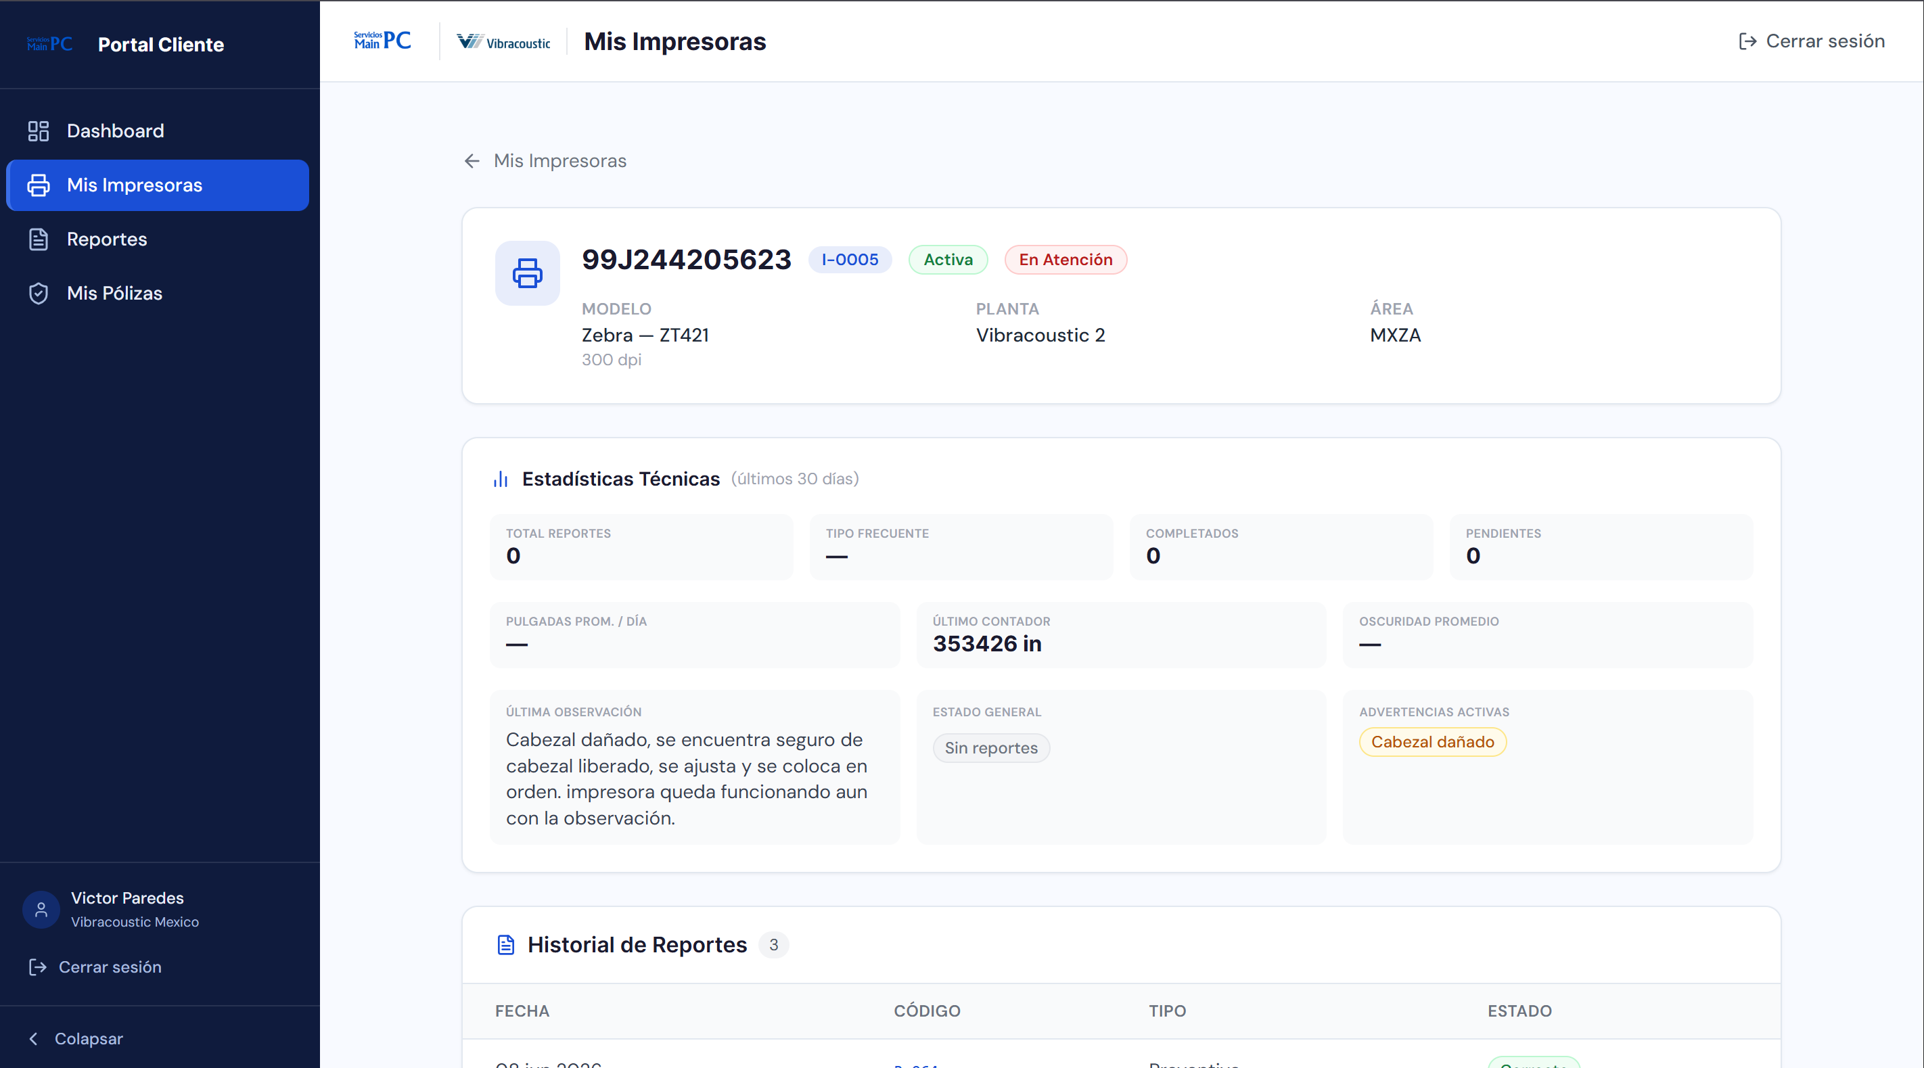Go to Reportes in the sidebar

158,239
